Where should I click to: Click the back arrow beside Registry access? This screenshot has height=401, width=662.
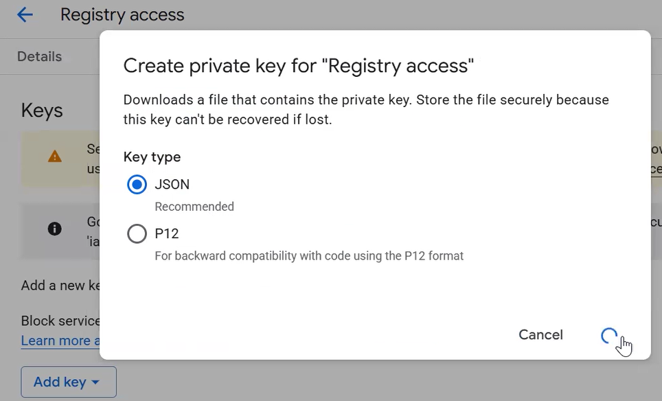(x=25, y=14)
